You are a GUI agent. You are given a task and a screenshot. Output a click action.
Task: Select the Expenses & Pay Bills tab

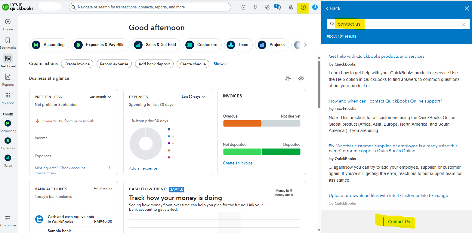[100, 45]
